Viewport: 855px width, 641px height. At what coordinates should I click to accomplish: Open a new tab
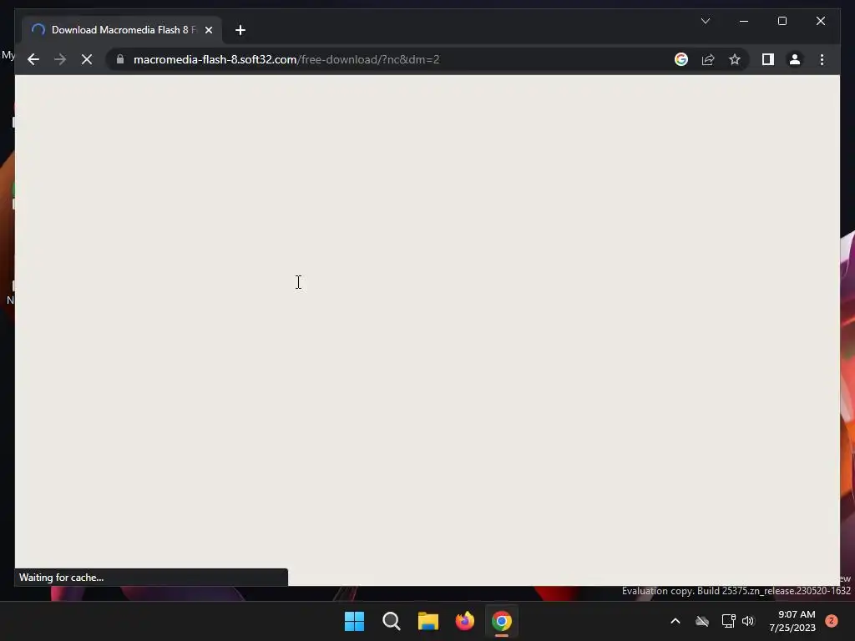coord(240,30)
